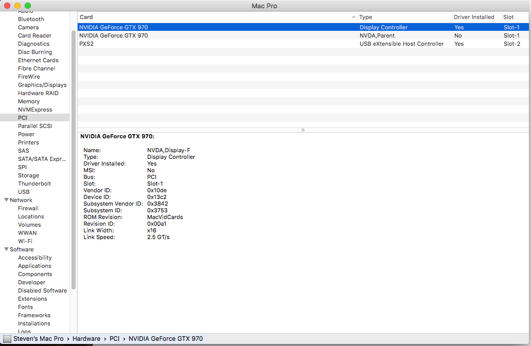Select GTX 970 NVDA,Parent row

[x=303, y=35]
